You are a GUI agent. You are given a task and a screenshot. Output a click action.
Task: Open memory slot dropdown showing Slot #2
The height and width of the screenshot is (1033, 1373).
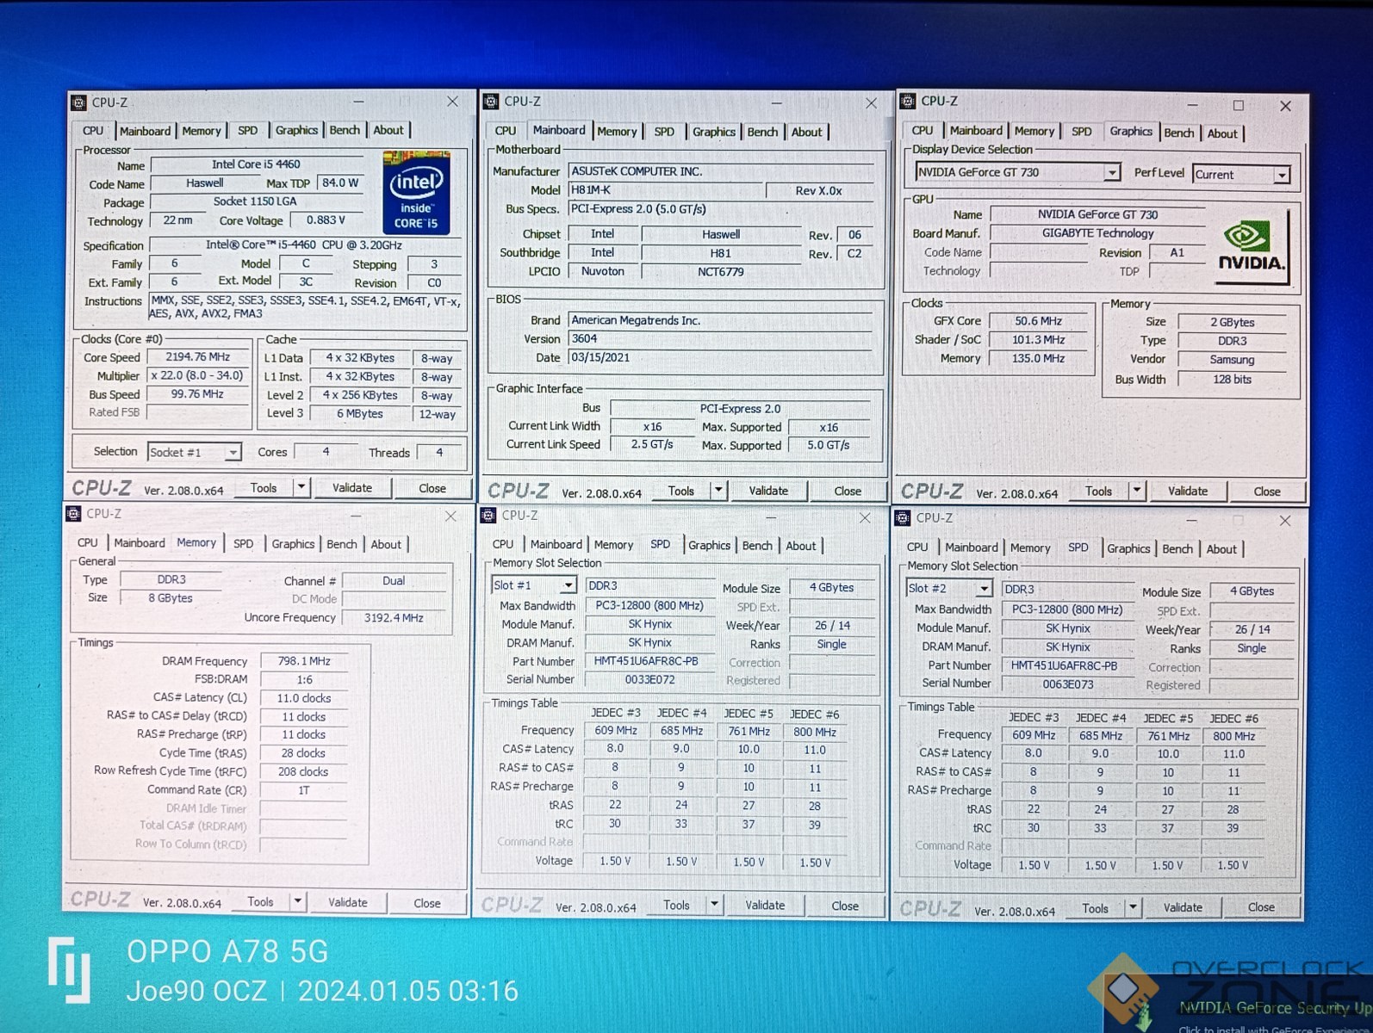point(949,588)
